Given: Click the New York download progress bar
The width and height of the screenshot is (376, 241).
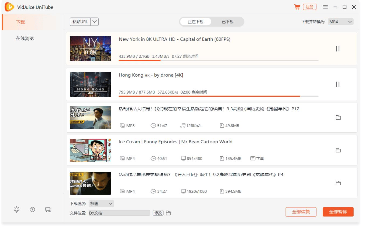Looking at the screenshot, I should 218,60.
